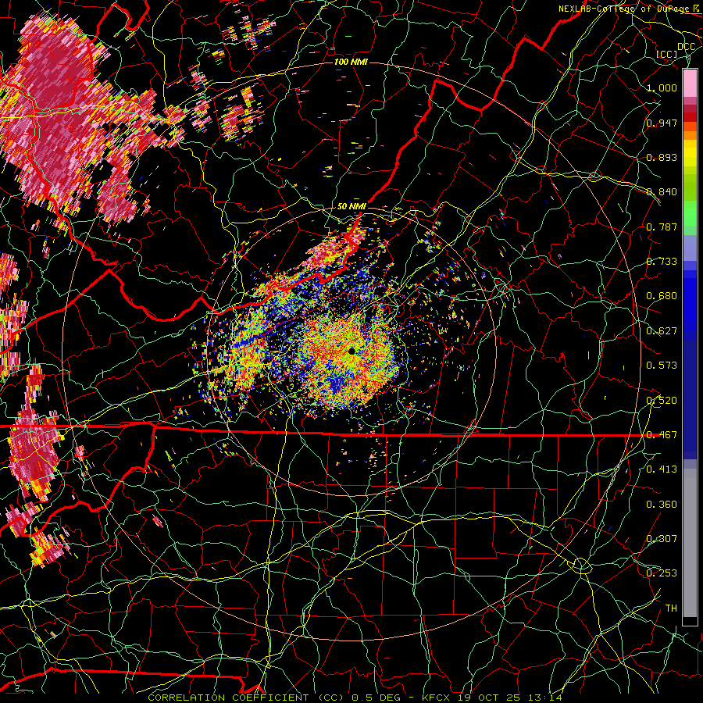Select the 0.360 scale value

click(662, 505)
